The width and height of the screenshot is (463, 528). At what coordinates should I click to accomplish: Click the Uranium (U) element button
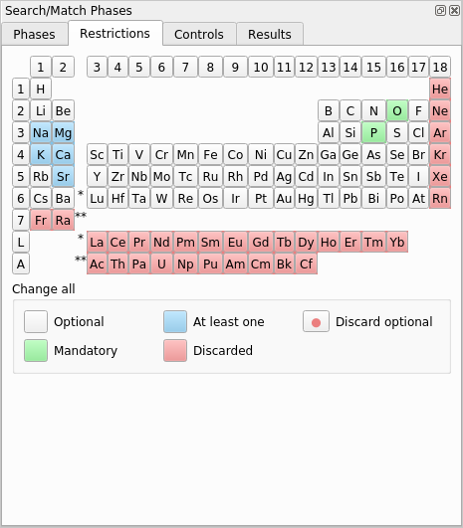161,264
